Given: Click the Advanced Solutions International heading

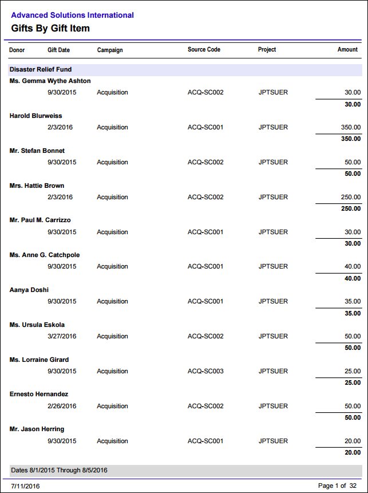Looking at the screenshot, I should click(x=72, y=15).
